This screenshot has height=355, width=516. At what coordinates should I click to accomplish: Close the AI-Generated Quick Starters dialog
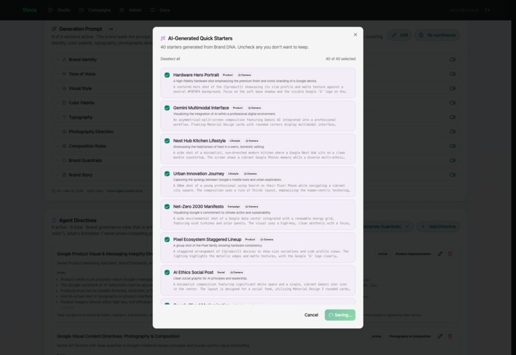(355, 35)
